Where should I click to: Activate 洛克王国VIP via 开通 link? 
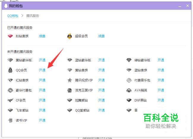click(102, 90)
